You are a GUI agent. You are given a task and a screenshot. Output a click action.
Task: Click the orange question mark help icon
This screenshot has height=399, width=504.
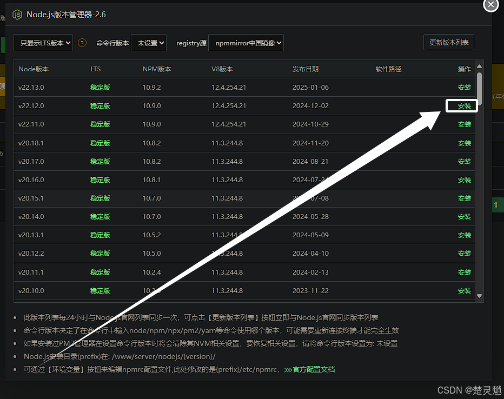click(82, 43)
